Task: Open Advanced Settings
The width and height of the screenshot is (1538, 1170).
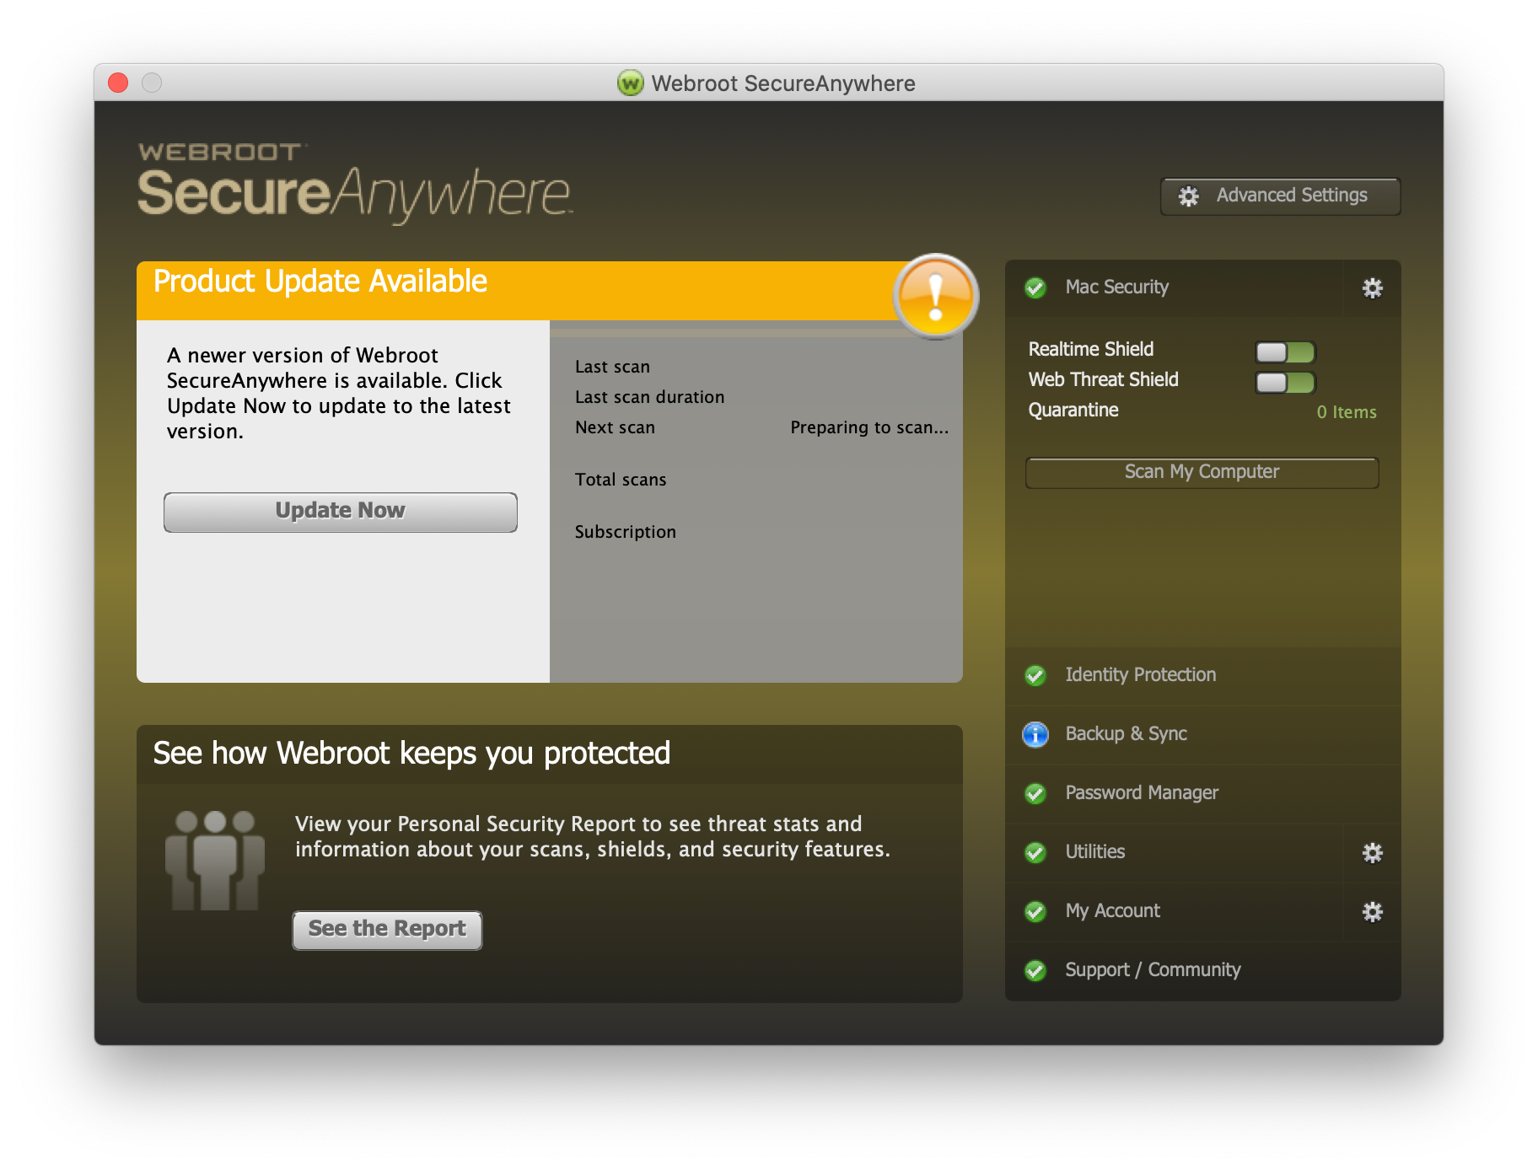Action: [x=1280, y=196]
